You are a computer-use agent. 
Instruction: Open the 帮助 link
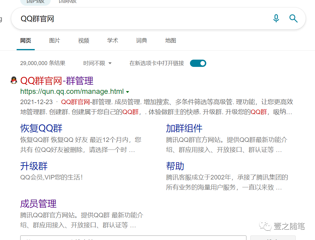[174, 166]
